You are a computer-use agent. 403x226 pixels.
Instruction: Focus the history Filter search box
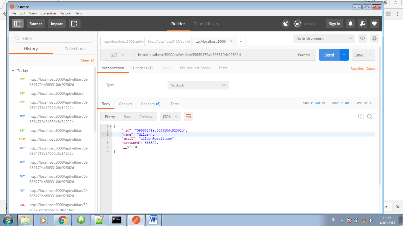coord(53,38)
